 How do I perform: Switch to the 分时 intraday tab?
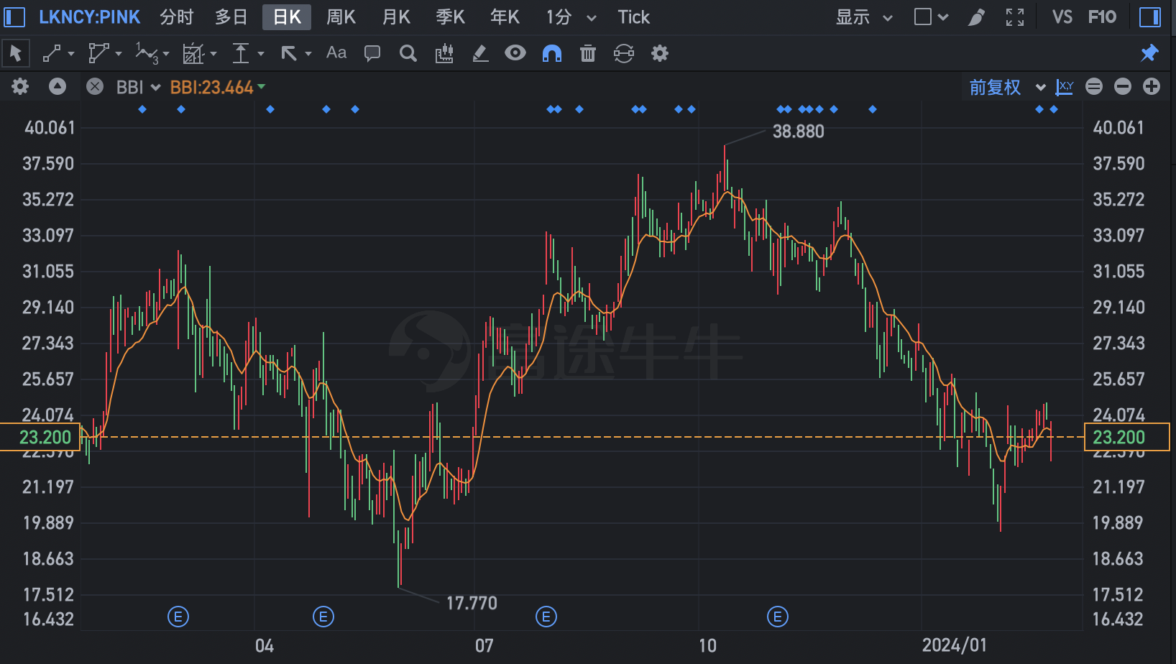point(177,17)
